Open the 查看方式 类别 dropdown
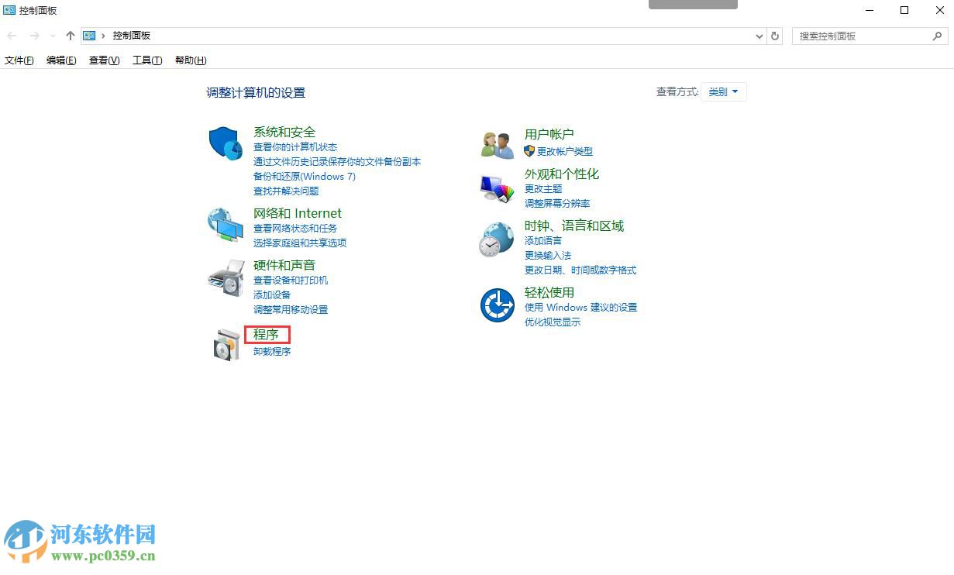The width and height of the screenshot is (954, 575). 723,91
